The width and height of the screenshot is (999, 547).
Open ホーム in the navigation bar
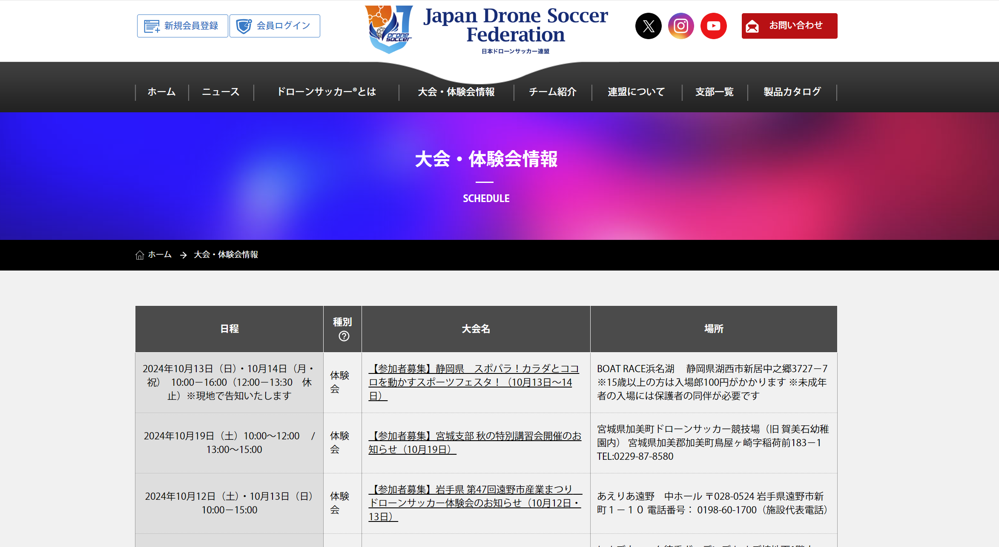click(x=161, y=92)
